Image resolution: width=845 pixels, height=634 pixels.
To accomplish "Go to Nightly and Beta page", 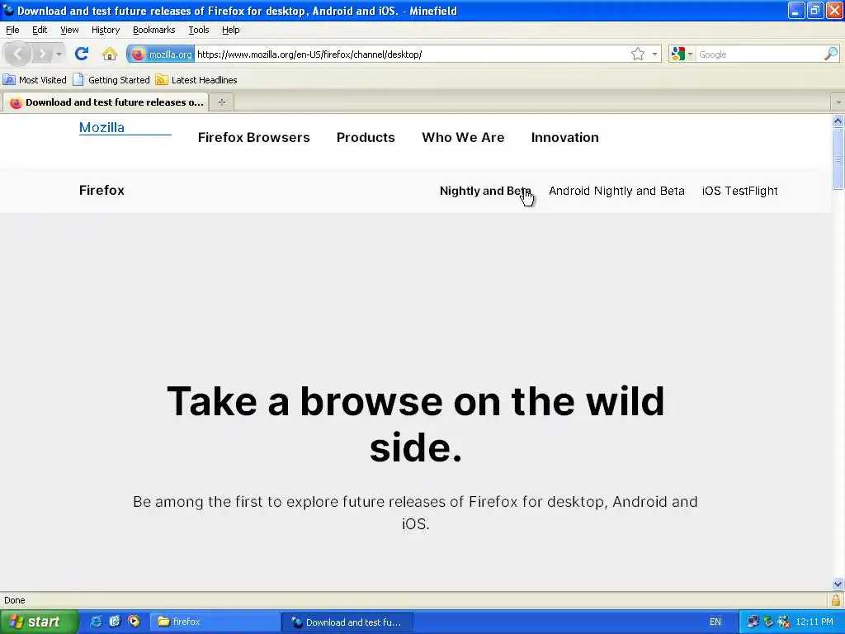I will coord(485,191).
